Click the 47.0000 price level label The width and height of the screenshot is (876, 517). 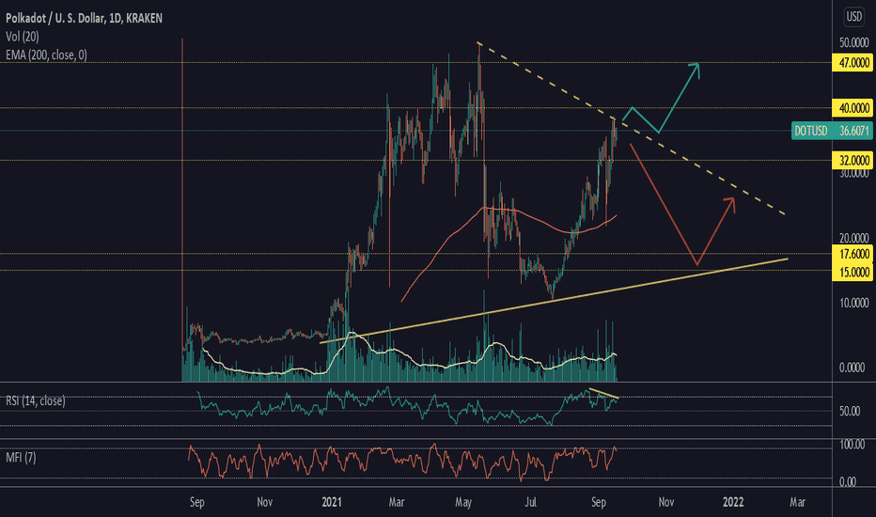pos(853,63)
